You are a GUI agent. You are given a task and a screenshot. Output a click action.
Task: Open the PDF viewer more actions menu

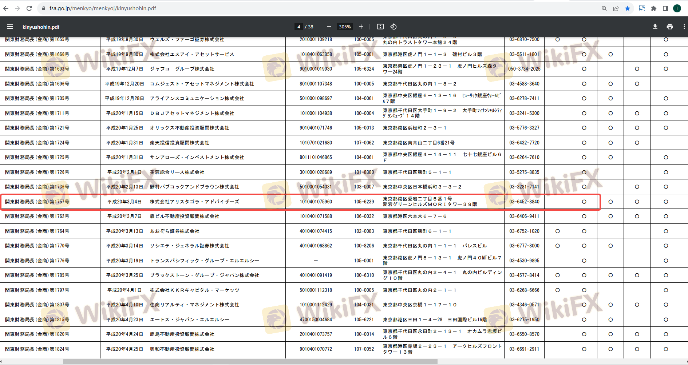click(x=684, y=27)
